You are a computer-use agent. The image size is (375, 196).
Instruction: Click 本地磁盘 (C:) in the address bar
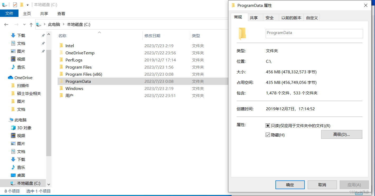coord(79,25)
